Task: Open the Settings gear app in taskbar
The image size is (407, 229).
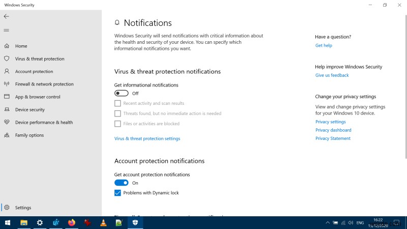Action: 40,223
